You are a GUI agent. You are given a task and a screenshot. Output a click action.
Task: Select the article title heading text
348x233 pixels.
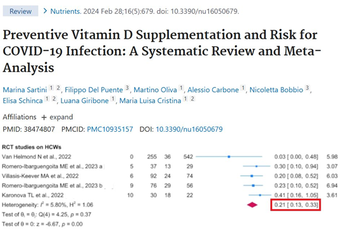162,51
